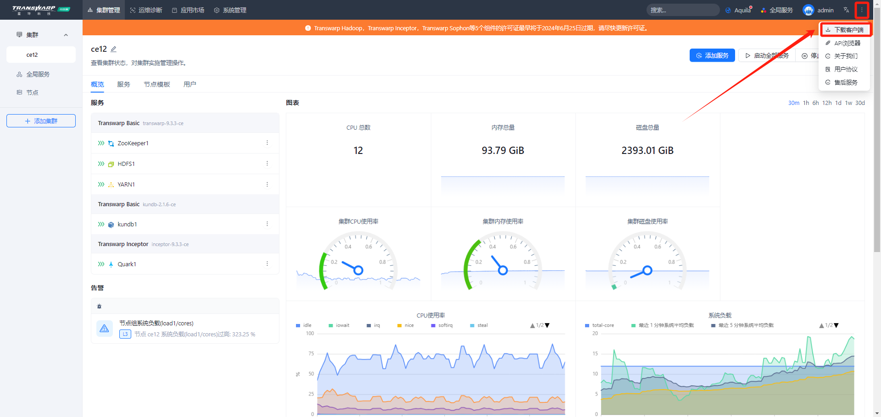
Task: Open Aquila notifications
Action: coord(738,10)
